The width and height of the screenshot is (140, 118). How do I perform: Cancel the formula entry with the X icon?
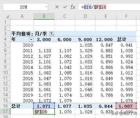[57, 7]
